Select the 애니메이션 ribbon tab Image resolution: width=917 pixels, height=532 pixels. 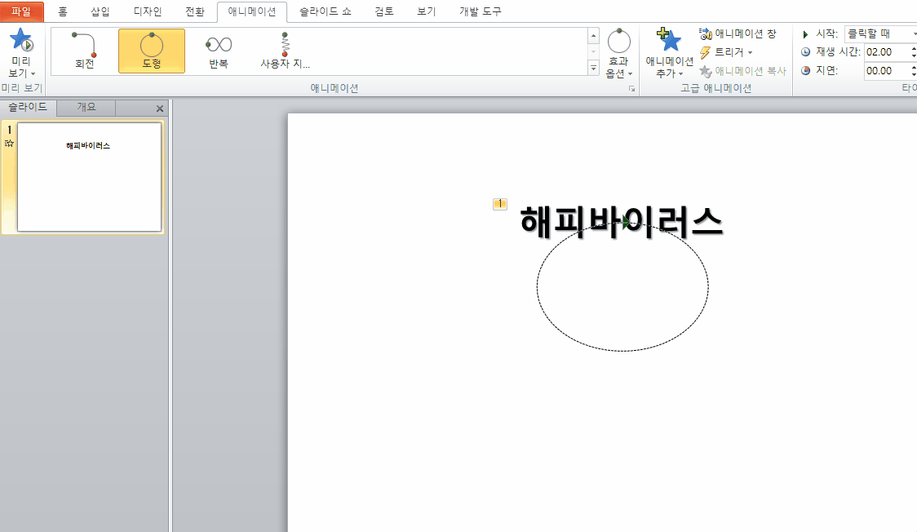(251, 11)
